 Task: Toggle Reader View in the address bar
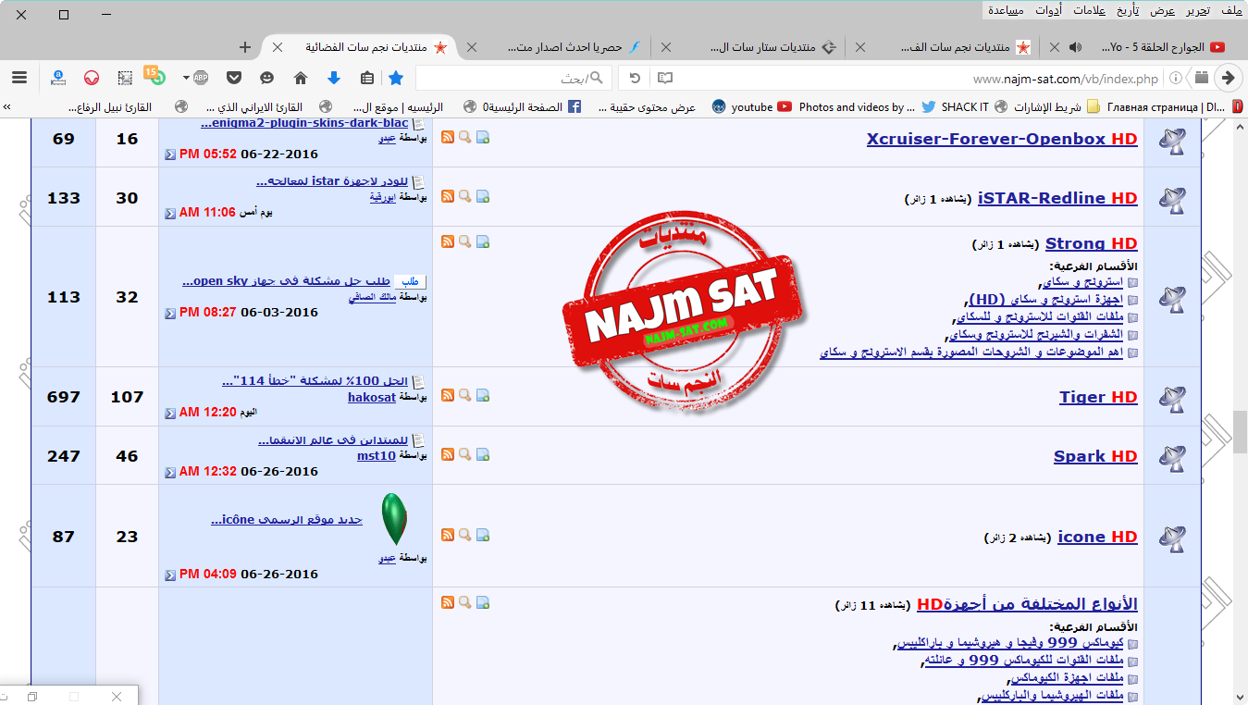coord(664,78)
